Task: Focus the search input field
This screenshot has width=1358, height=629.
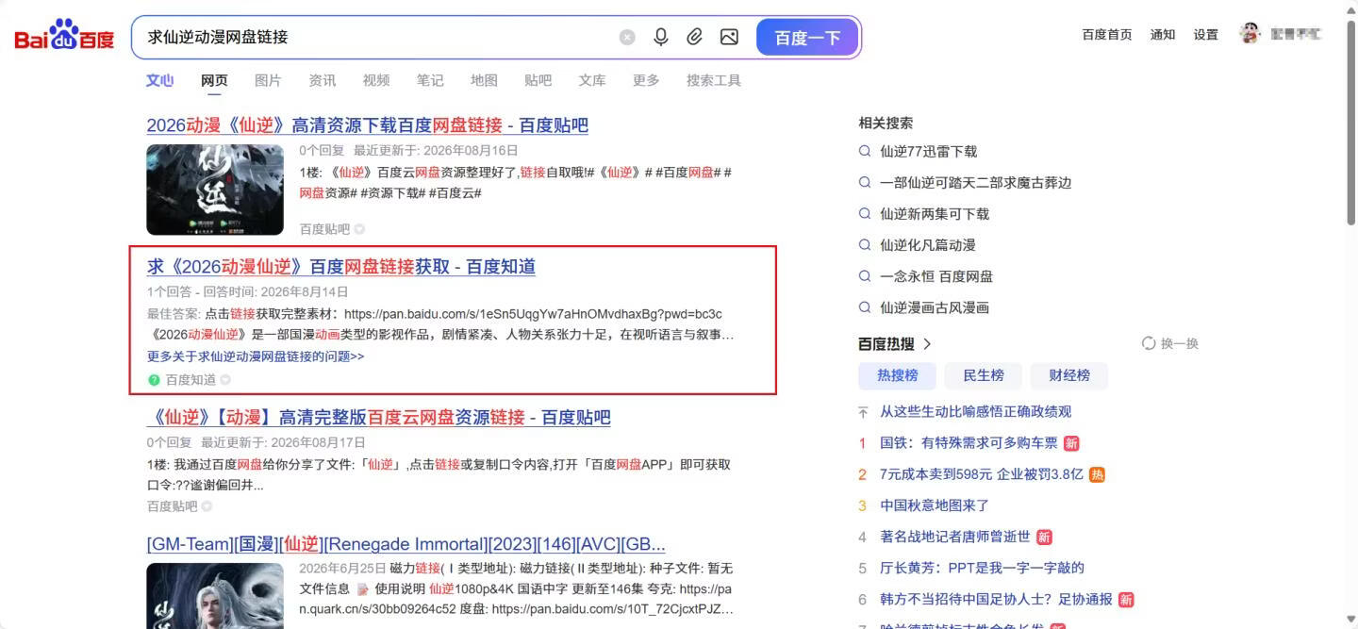Action: tap(377, 38)
